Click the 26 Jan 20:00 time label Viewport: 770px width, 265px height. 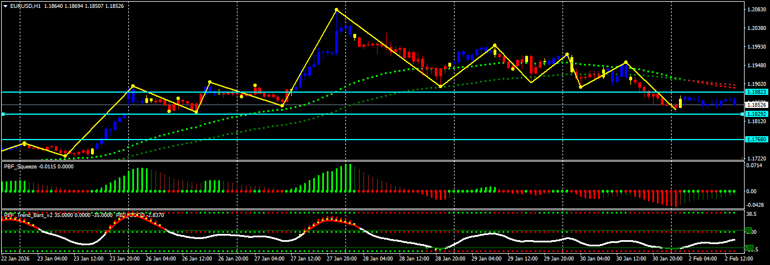(x=233, y=258)
